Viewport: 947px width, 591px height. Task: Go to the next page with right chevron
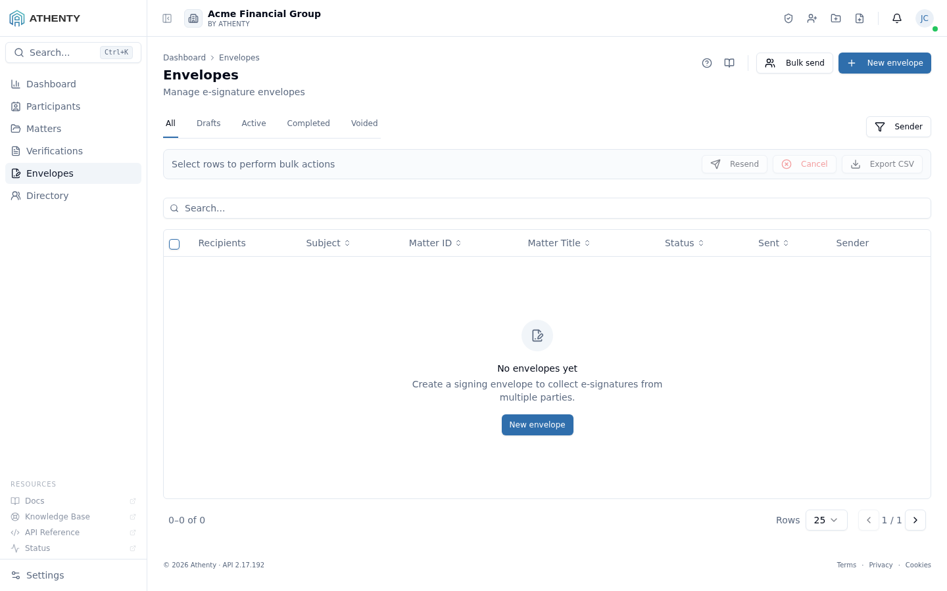(x=915, y=520)
